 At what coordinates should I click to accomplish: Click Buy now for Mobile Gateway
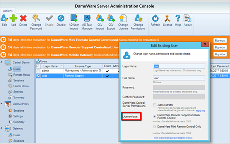click(x=220, y=54)
